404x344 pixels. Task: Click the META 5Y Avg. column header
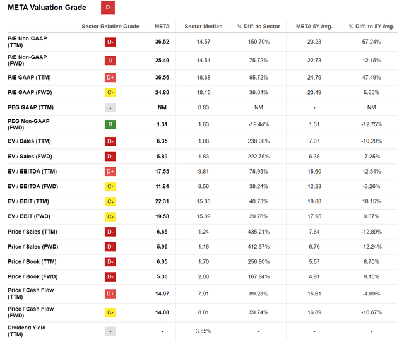point(313,26)
